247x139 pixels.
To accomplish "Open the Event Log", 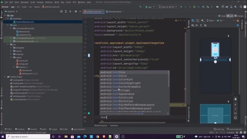I will tap(219, 129).
